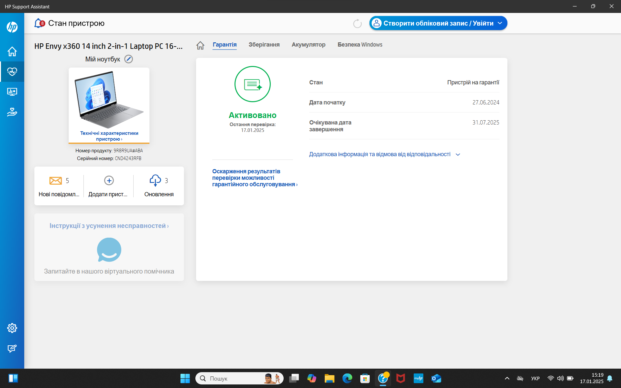
Task: Show hidden tray icons chevron
Action: pos(507,378)
